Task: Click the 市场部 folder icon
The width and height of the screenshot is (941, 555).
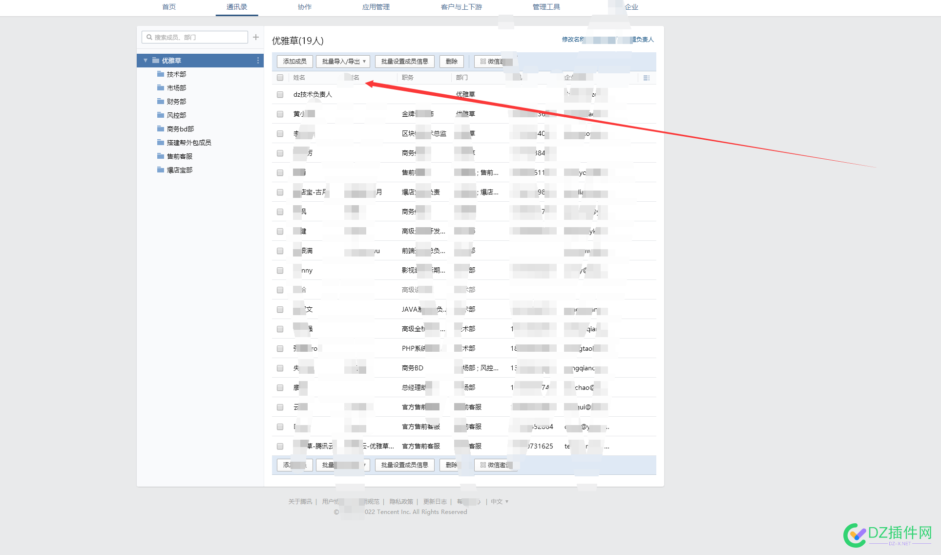Action: (x=161, y=88)
